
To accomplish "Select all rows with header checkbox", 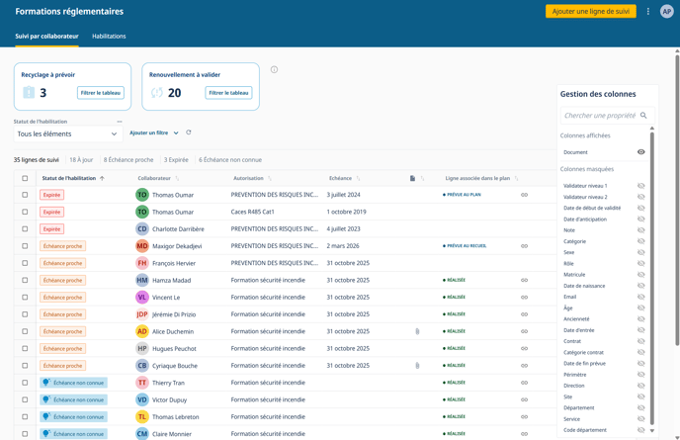I will (x=25, y=179).
